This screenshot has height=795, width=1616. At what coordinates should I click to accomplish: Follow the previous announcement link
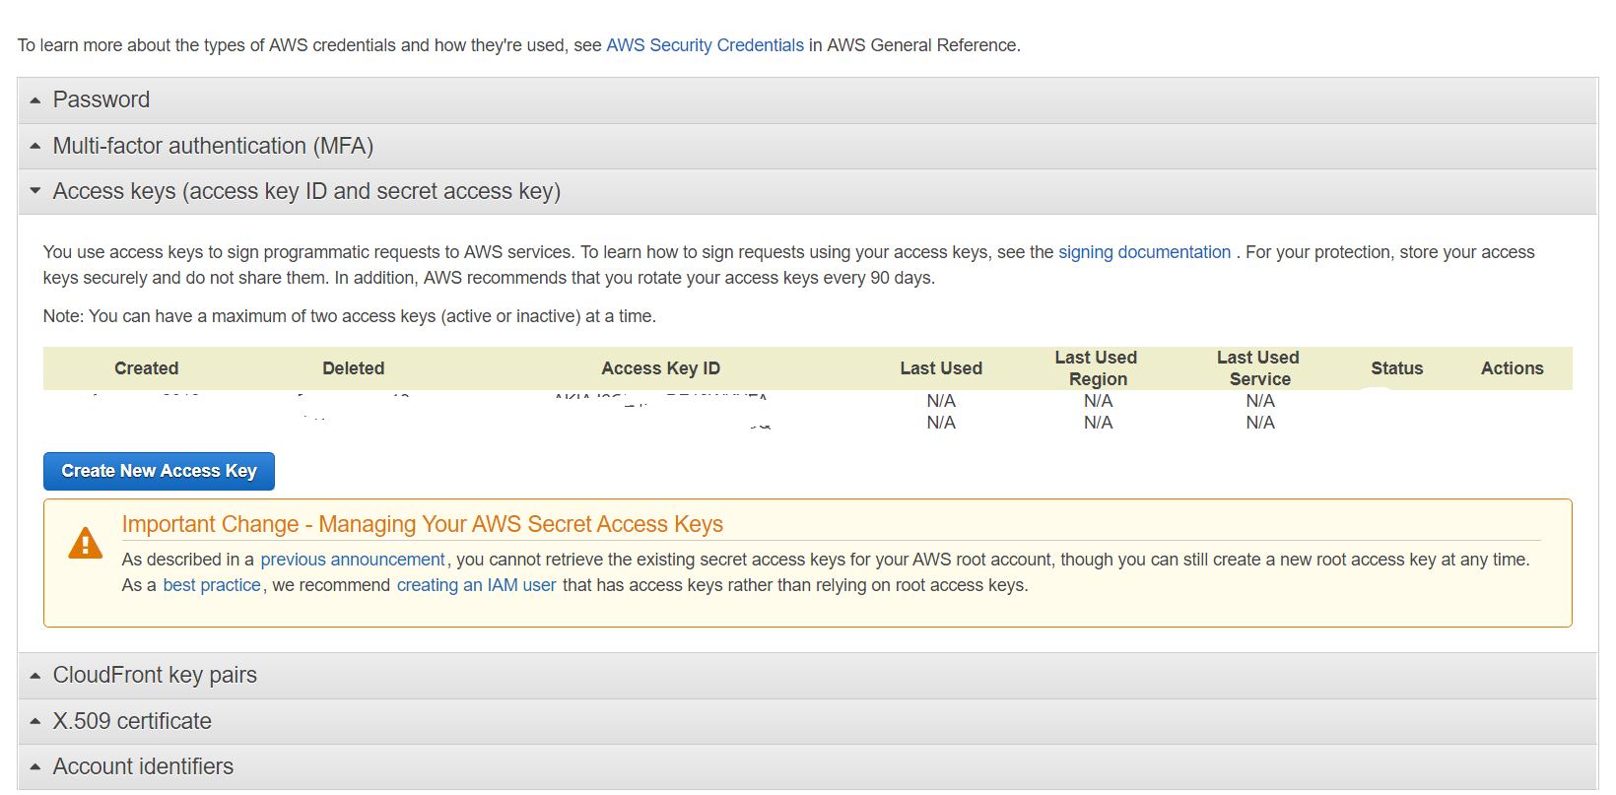[352, 560]
